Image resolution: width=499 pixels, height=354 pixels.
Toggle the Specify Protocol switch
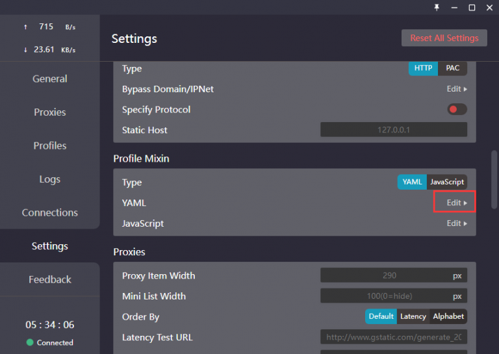click(457, 109)
